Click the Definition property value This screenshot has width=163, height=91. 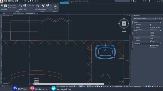(155, 28)
